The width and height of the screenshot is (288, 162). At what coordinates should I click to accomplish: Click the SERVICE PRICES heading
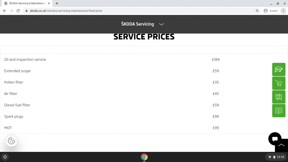pyautogui.click(x=144, y=37)
